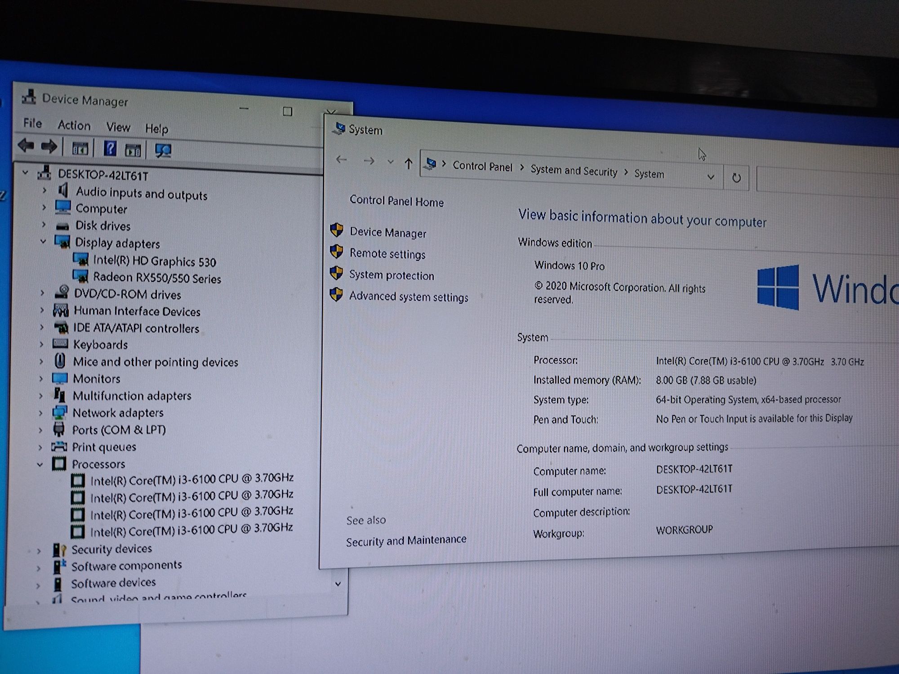Viewport: 899px width, 674px height.
Task: Select the first Intel Core i3-6100 processor entry
Action: 191,479
